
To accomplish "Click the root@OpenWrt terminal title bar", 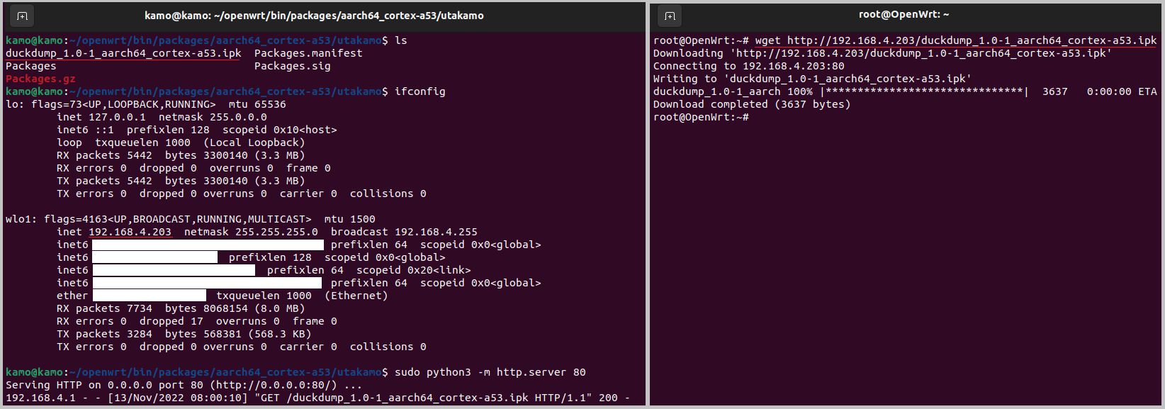I will tap(904, 15).
